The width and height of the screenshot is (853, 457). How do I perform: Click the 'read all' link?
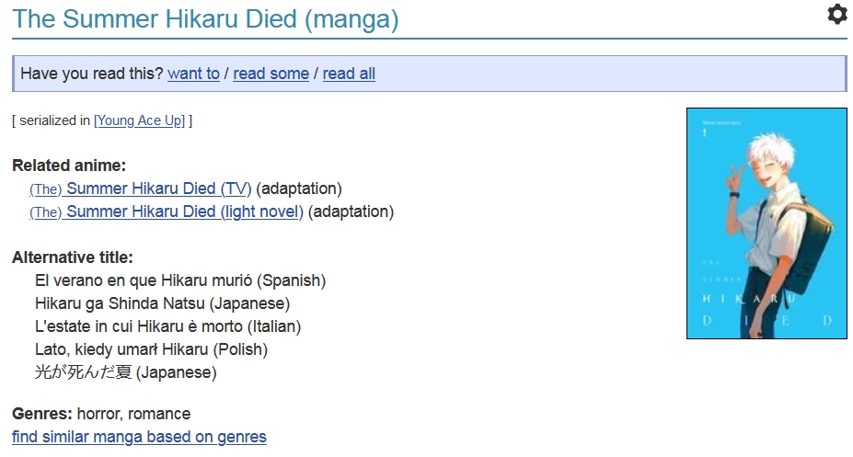coord(349,74)
